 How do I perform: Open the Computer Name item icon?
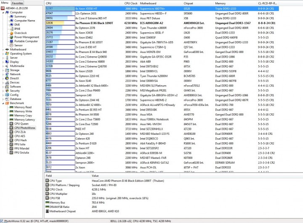tap(11, 21)
